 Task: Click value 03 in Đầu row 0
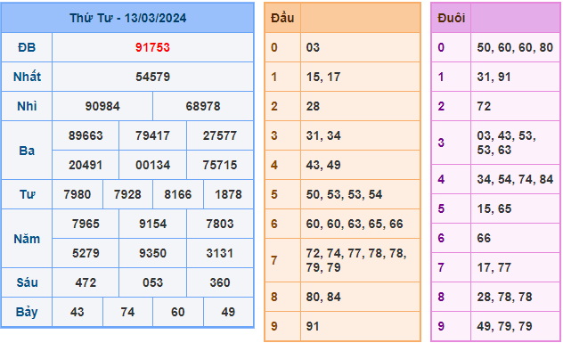coord(313,47)
